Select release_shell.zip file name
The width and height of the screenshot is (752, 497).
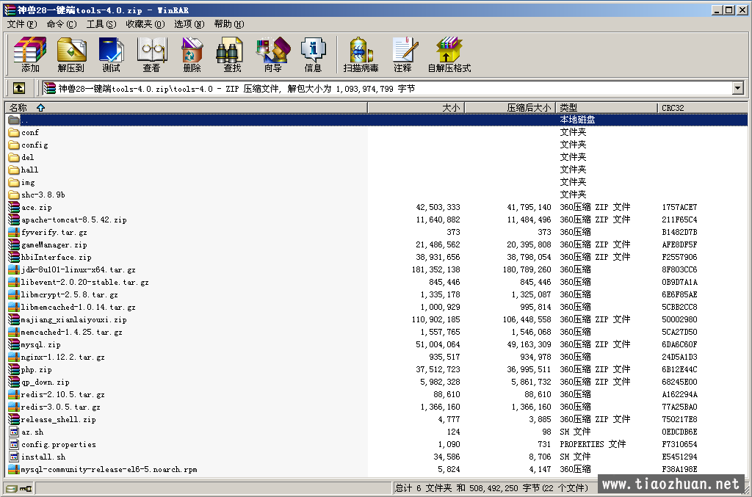59,419
